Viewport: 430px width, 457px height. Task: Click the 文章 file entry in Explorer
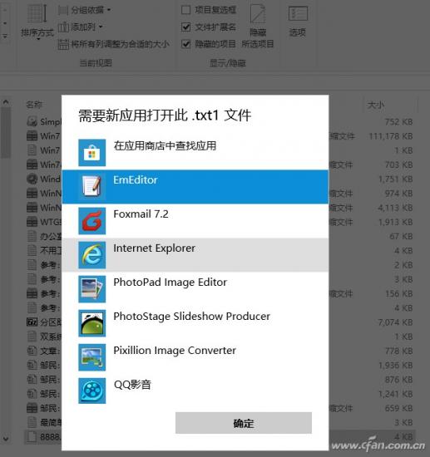pyautogui.click(x=44, y=351)
